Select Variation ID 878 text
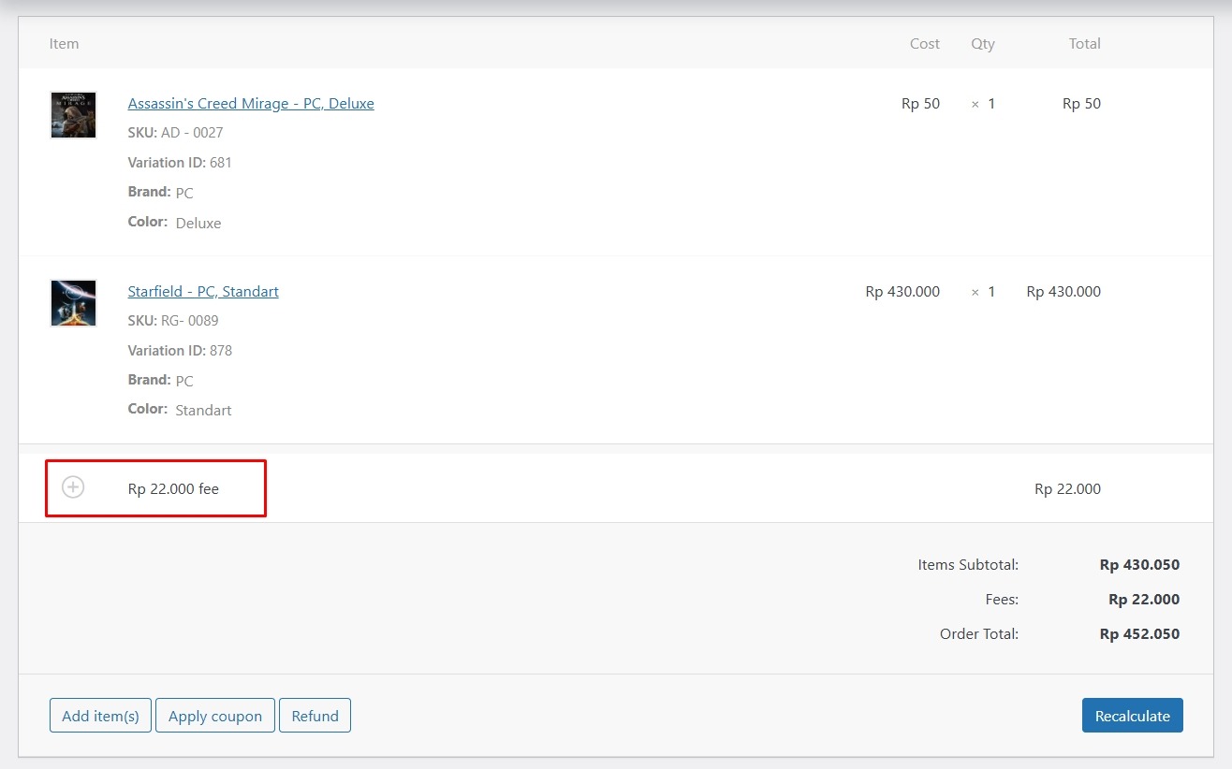This screenshot has width=1232, height=769. click(221, 351)
